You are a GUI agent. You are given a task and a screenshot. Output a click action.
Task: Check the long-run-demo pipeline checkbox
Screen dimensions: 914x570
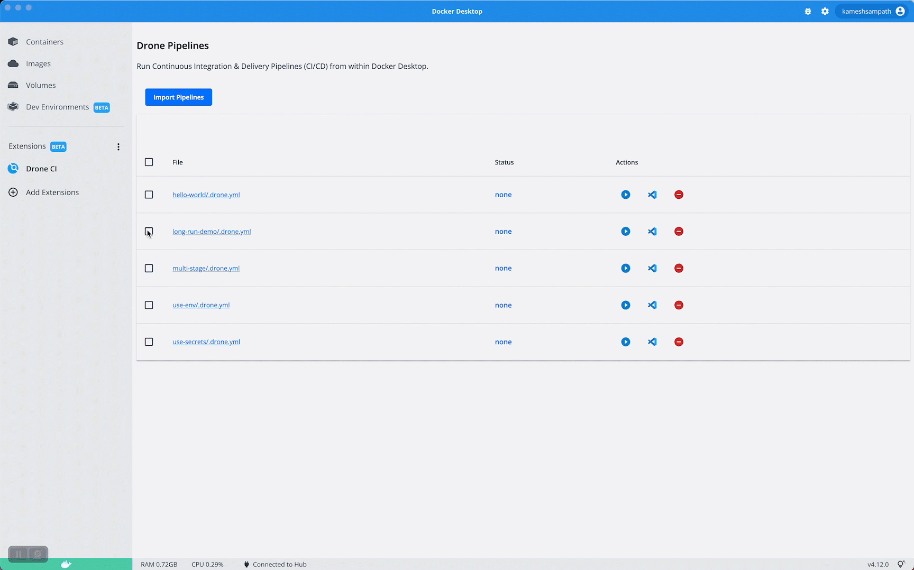[x=149, y=232]
